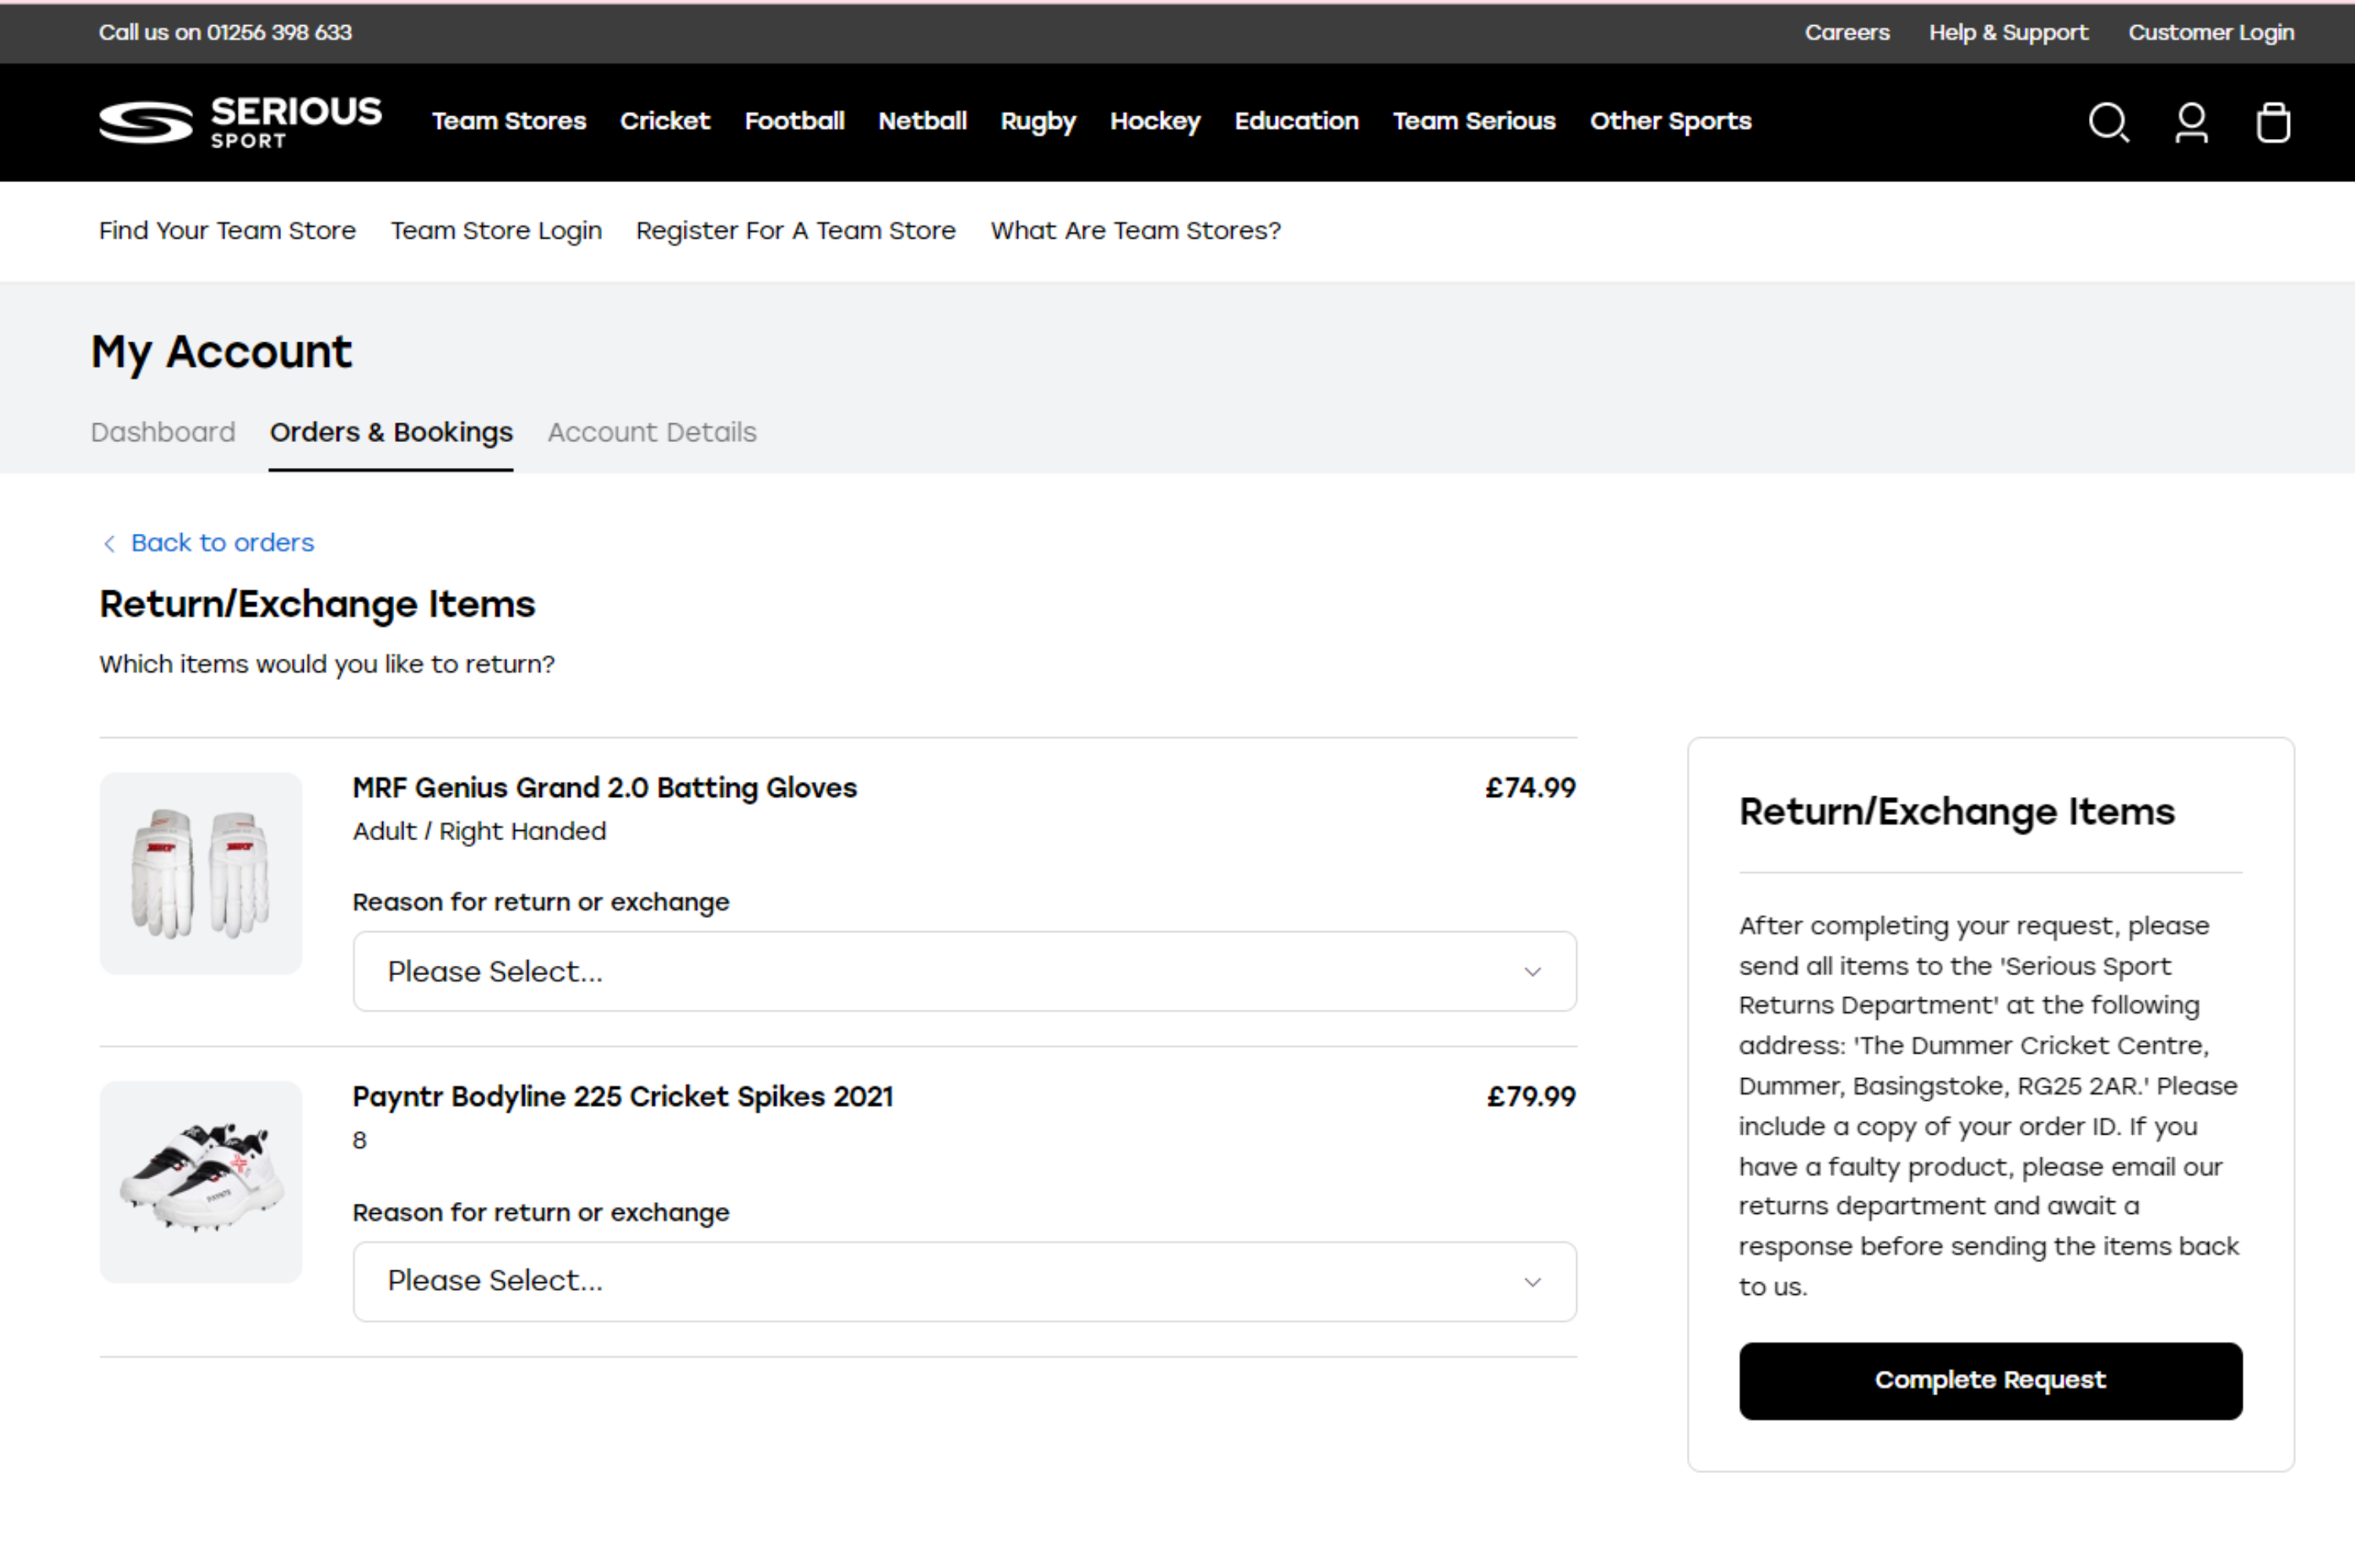The image size is (2355, 1568).
Task: Switch to Account Details tab
Action: 652,432
